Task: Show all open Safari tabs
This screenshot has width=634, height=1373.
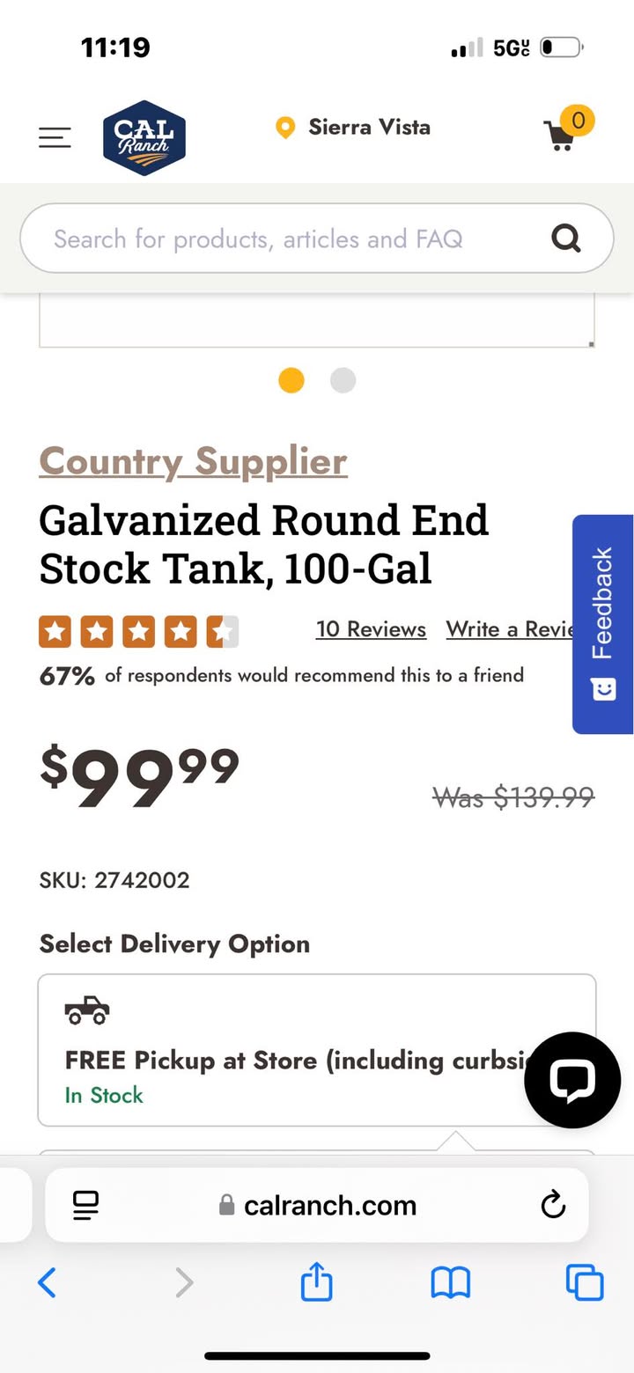Action: (x=585, y=1283)
